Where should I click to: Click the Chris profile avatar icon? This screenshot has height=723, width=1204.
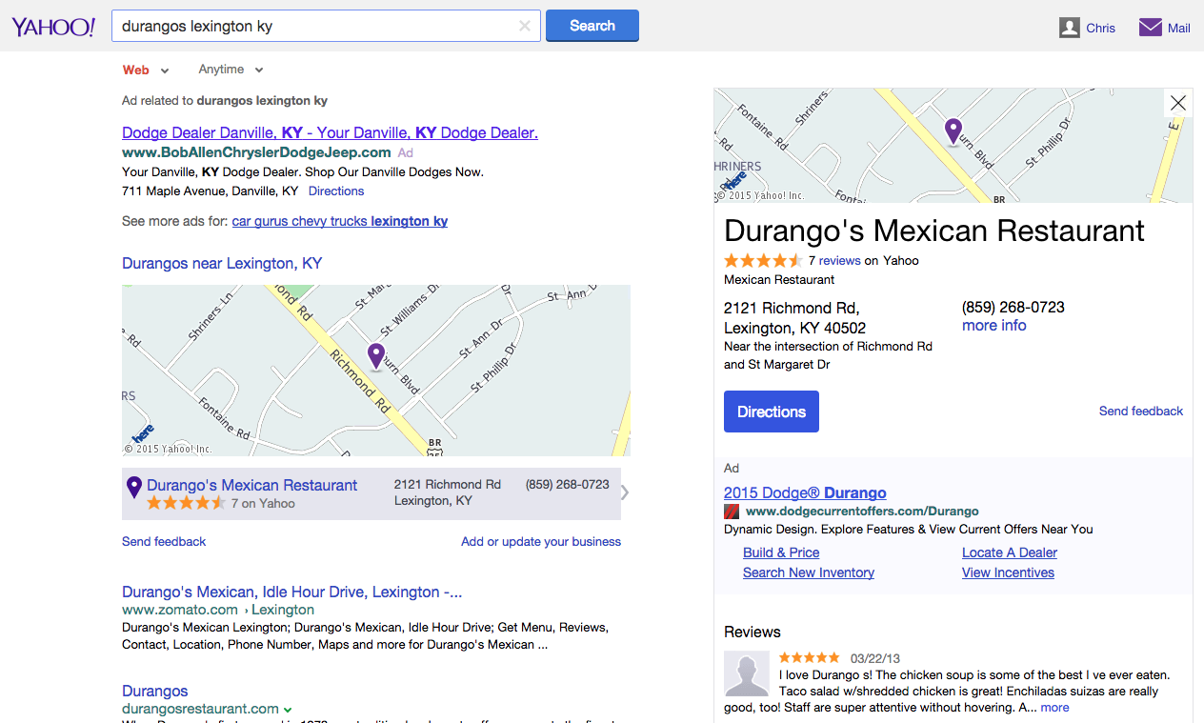coord(1070,28)
